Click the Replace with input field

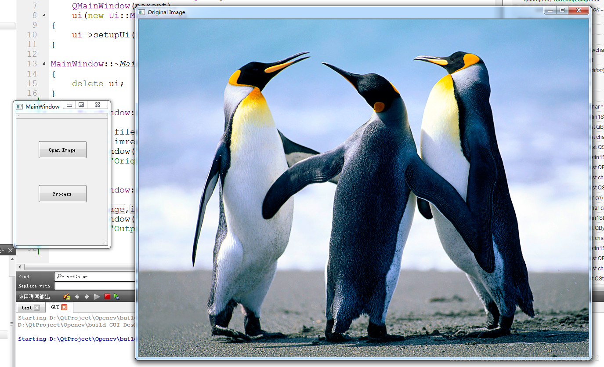[x=95, y=286]
